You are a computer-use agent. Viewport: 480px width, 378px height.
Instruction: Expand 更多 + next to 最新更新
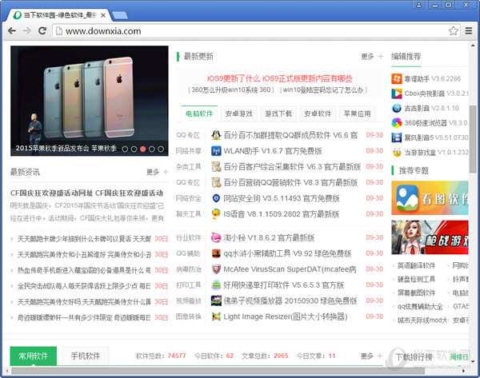372,56
